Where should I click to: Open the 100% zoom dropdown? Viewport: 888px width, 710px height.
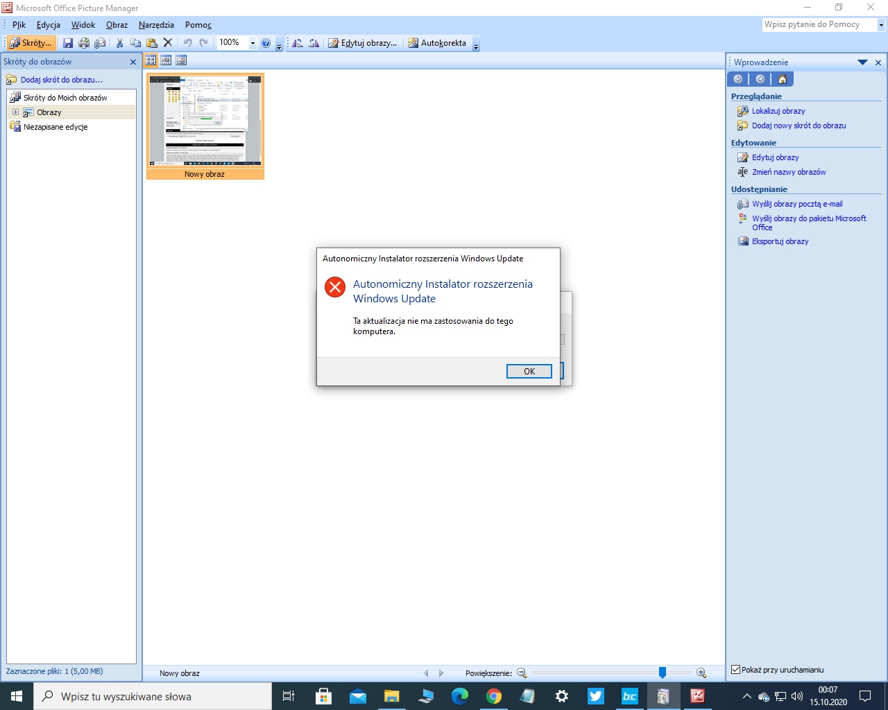(x=253, y=43)
